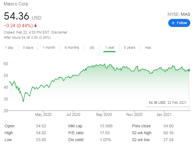Click the 20 y-axis label
The image size is (196, 150).
(x=6, y=111)
